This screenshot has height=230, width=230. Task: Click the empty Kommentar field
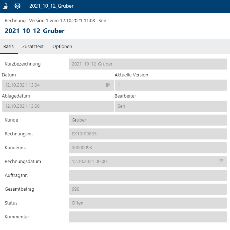pos(148,217)
